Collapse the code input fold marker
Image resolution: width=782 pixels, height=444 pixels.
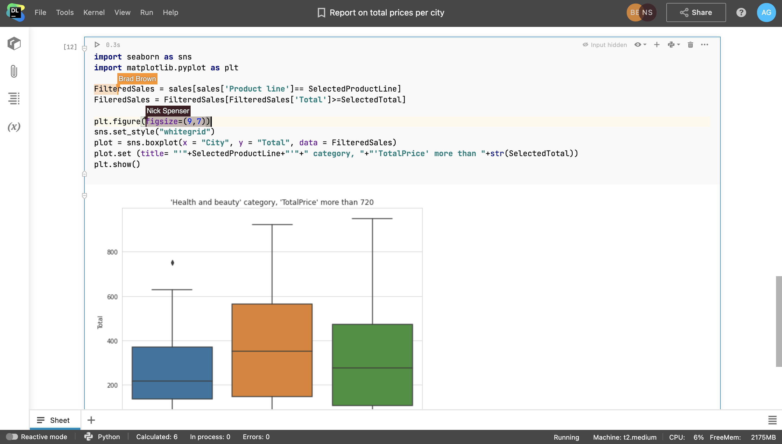click(x=85, y=49)
